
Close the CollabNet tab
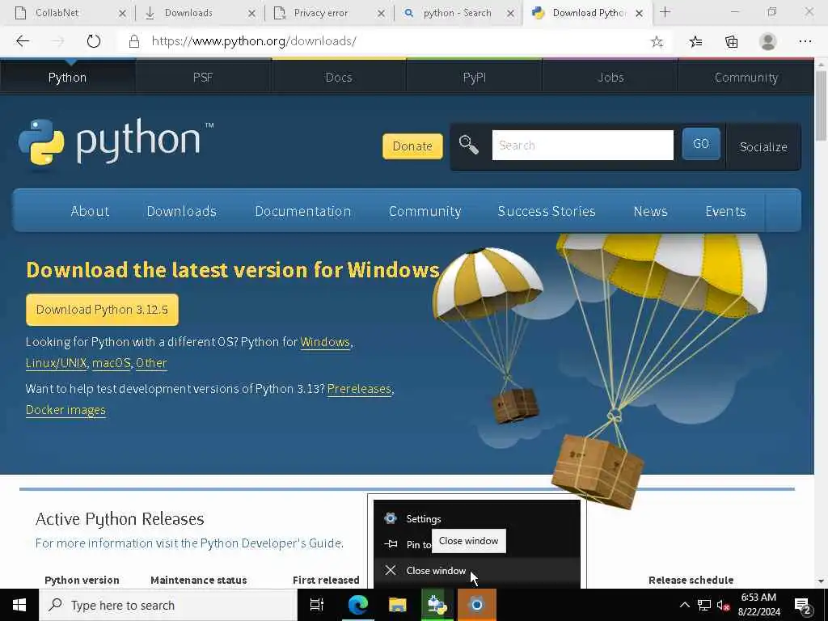pos(122,13)
